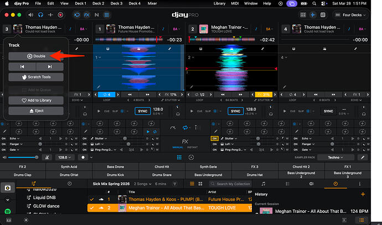Toggle SYNC on deck 4
The image size is (382, 225).
click(328, 111)
